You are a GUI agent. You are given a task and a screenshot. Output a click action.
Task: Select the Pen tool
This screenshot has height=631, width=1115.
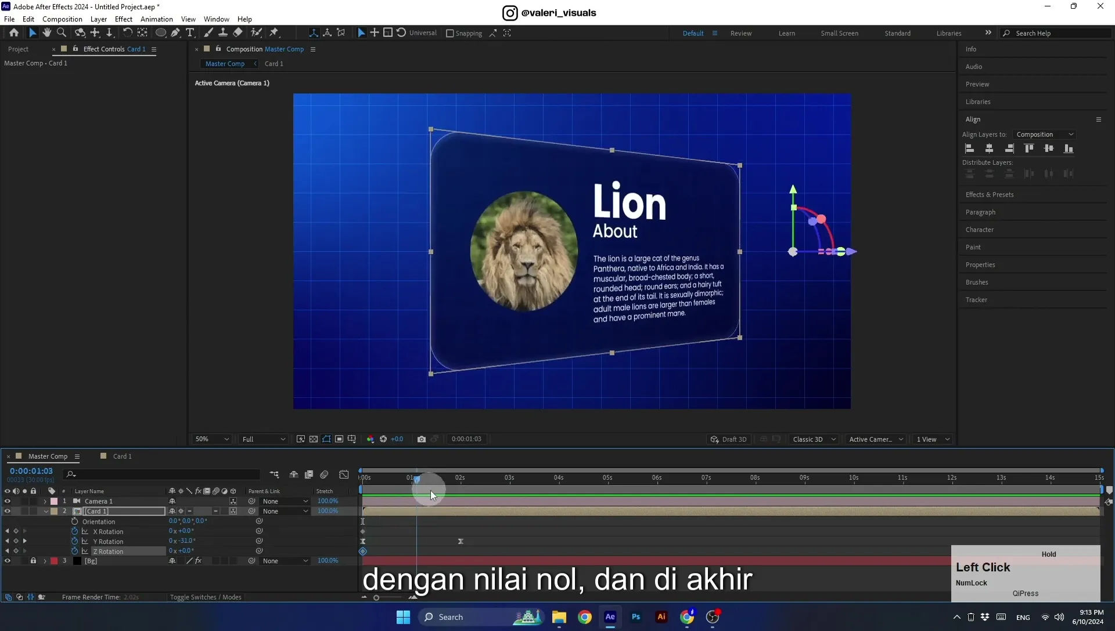[175, 32]
